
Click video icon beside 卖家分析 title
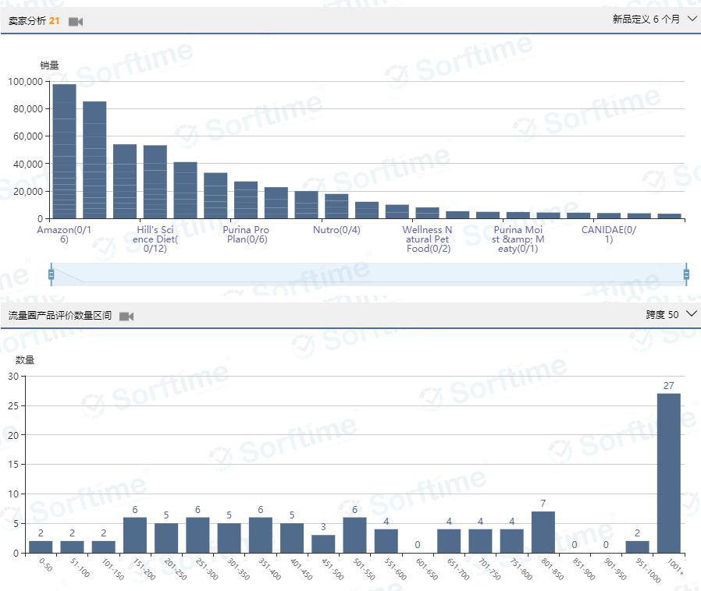tap(76, 22)
